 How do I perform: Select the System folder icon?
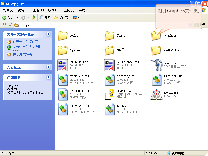pyautogui.click(x=63, y=50)
